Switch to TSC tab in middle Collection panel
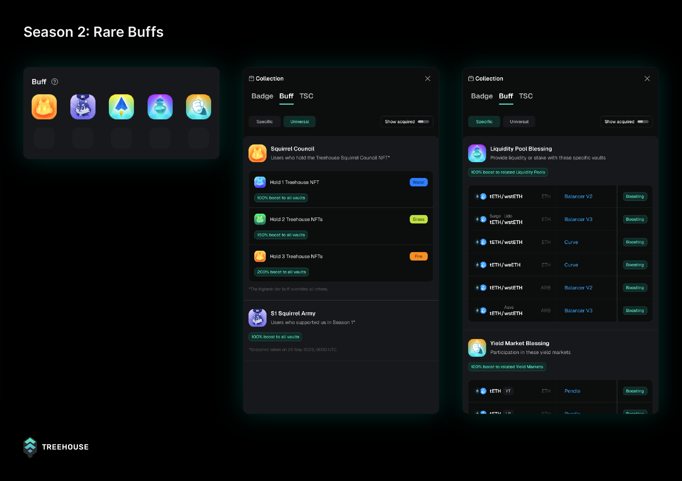Screen dimensions: 682x481 [x=306, y=96]
